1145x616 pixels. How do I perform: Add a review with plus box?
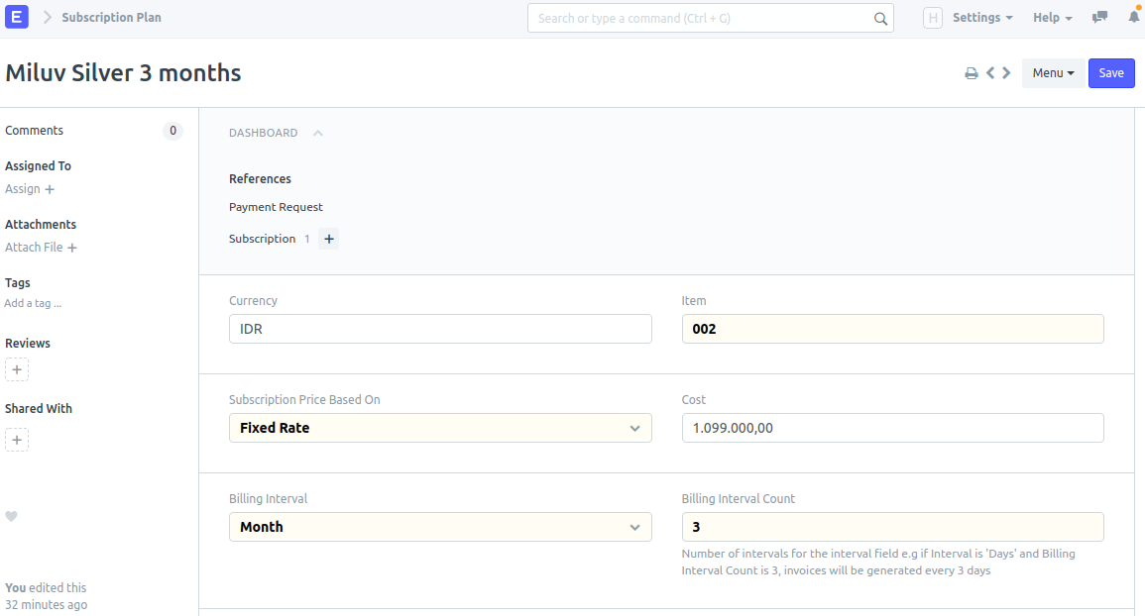click(17, 370)
